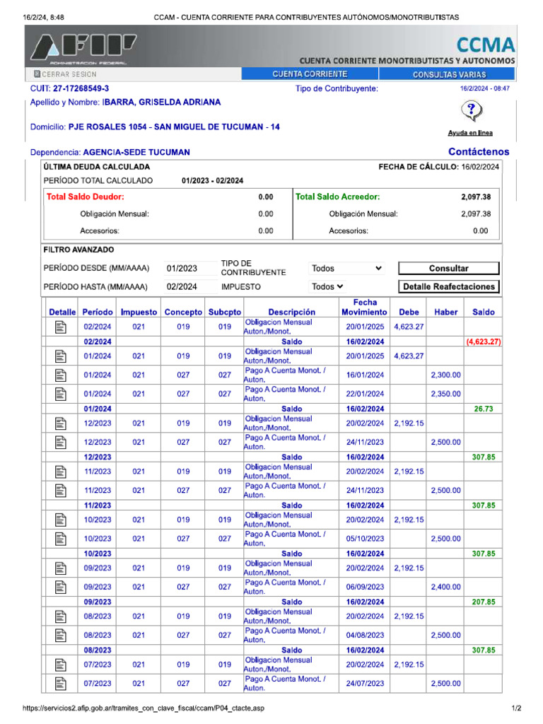Click the Detalle Reafectaciones button
Image resolution: width=543 pixels, height=724 pixels.
point(449,287)
